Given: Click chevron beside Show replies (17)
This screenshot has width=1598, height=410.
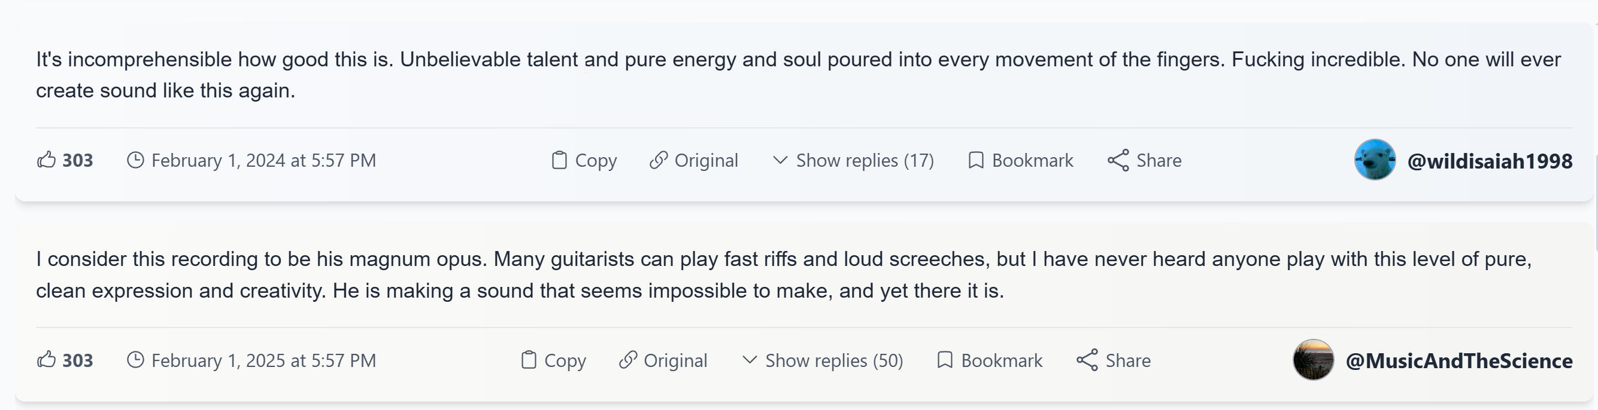Looking at the screenshot, I should coord(780,160).
